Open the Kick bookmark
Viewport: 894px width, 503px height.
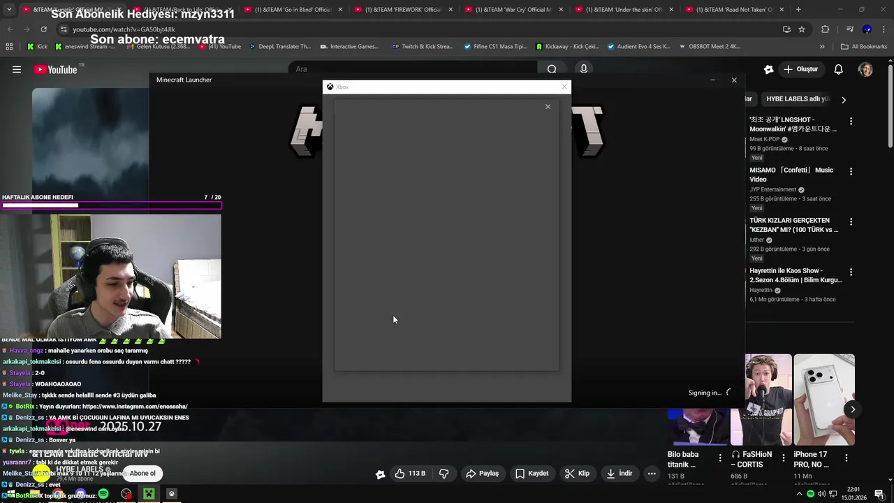37,46
